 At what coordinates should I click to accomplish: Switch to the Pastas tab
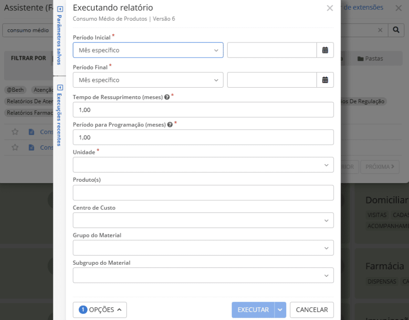click(370, 58)
